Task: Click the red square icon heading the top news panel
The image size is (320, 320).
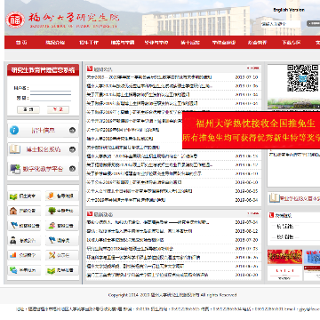Action: pyautogui.click(x=90, y=68)
